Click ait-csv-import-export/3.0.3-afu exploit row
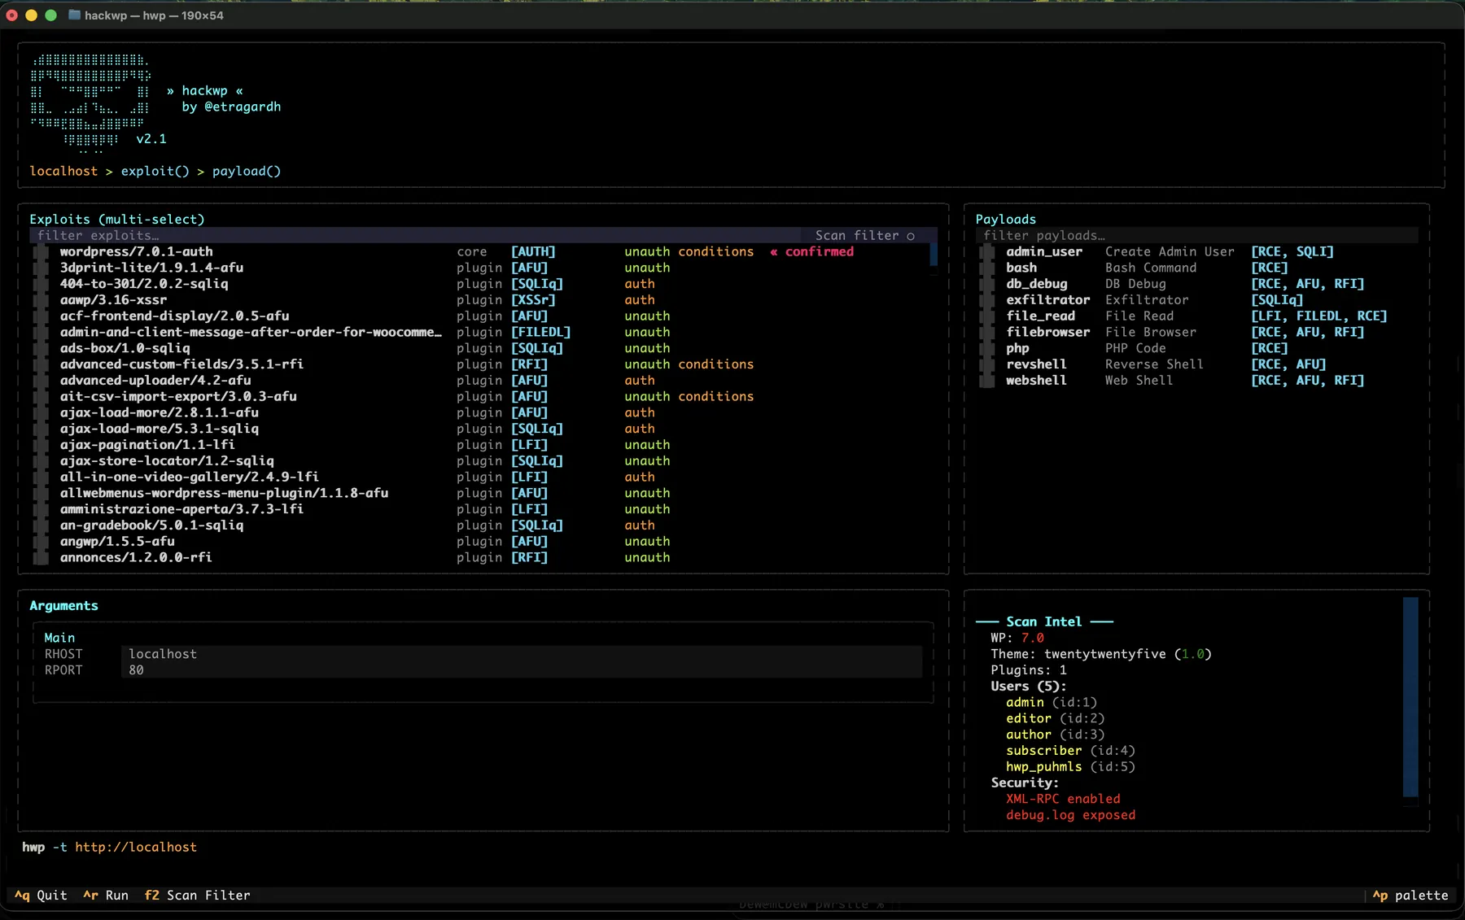 coord(480,397)
